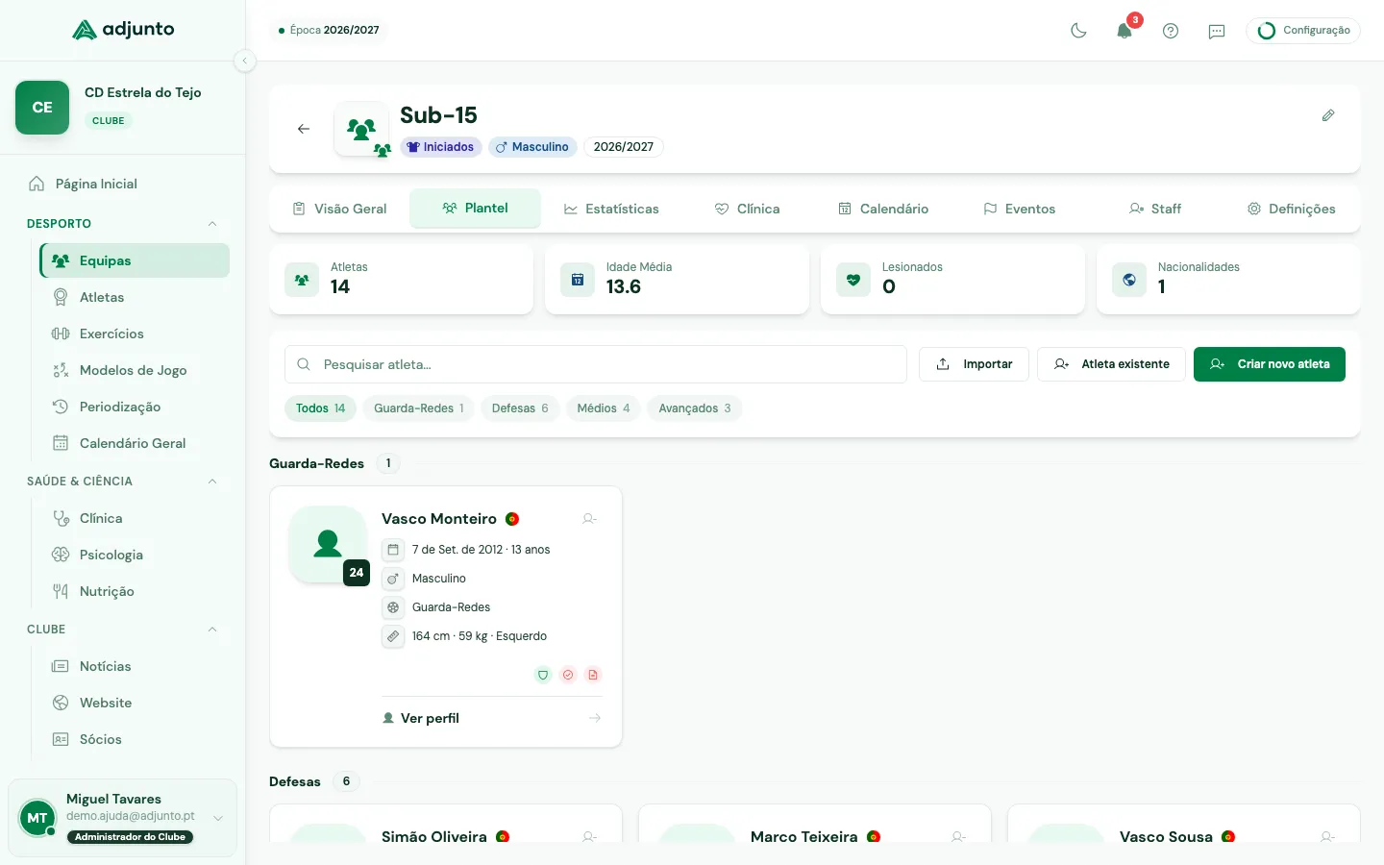
Task: Click the Nacionalidades globe icon
Action: [x=1129, y=280]
